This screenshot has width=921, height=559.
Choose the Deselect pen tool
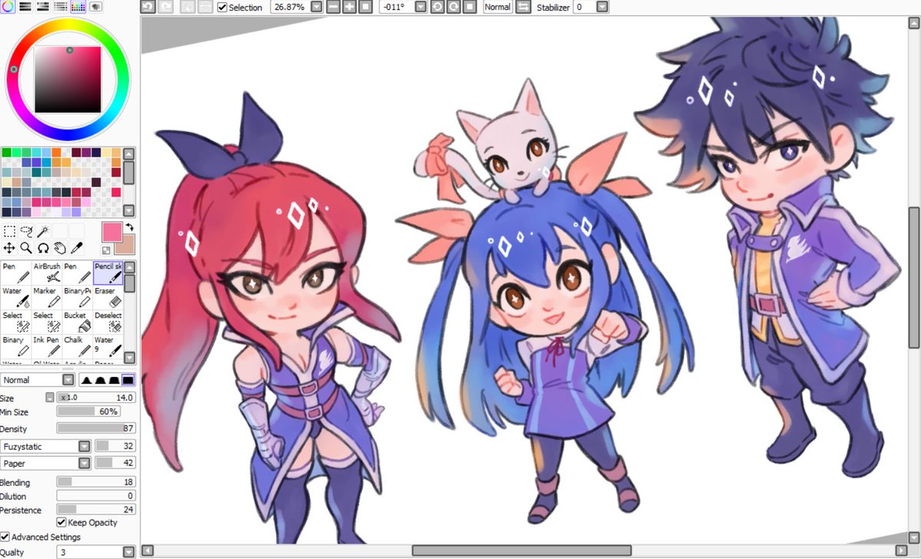point(108,322)
